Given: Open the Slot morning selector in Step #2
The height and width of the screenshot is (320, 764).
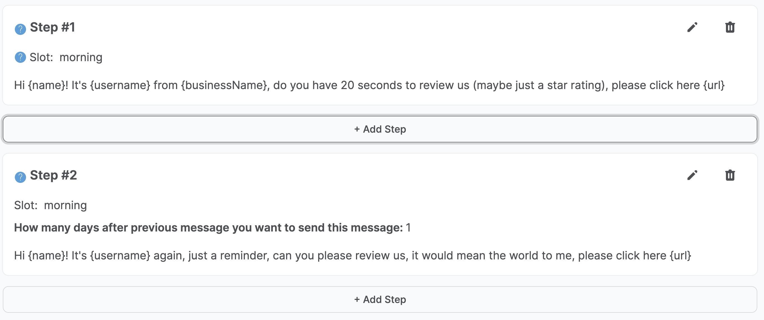Looking at the screenshot, I should pos(65,205).
